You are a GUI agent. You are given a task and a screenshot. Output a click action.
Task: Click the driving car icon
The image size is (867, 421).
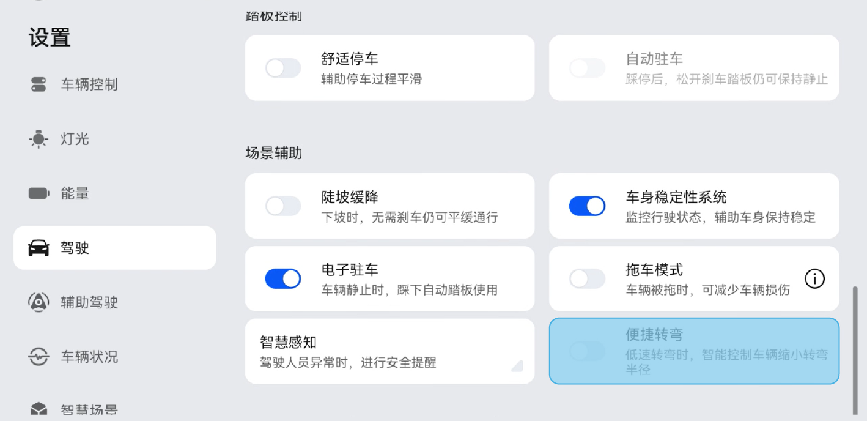point(39,248)
